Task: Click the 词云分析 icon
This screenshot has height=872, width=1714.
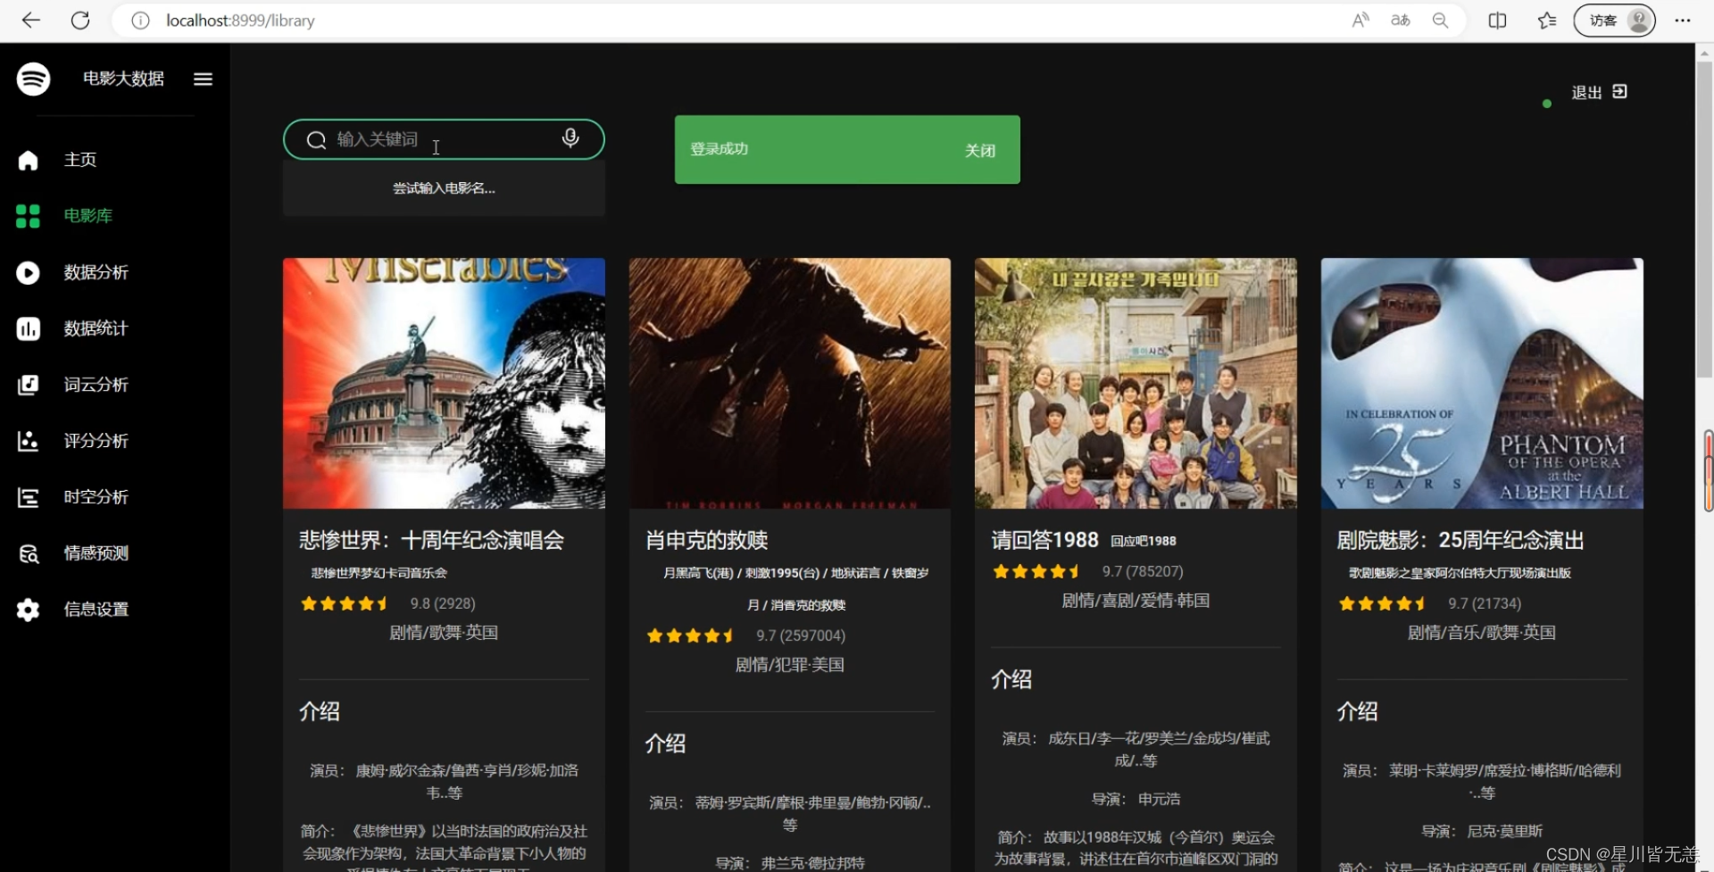Action: [28, 385]
